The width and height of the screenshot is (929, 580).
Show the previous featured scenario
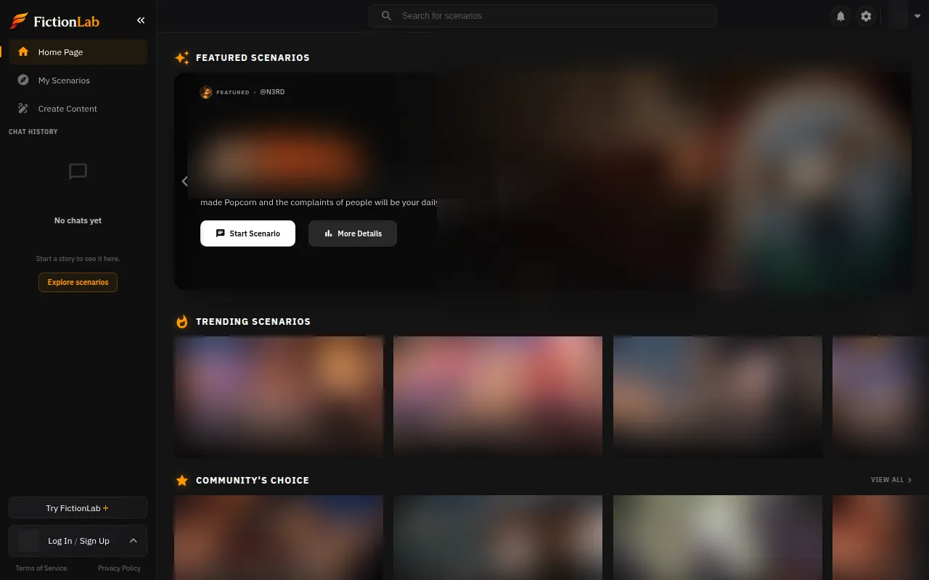pos(184,181)
